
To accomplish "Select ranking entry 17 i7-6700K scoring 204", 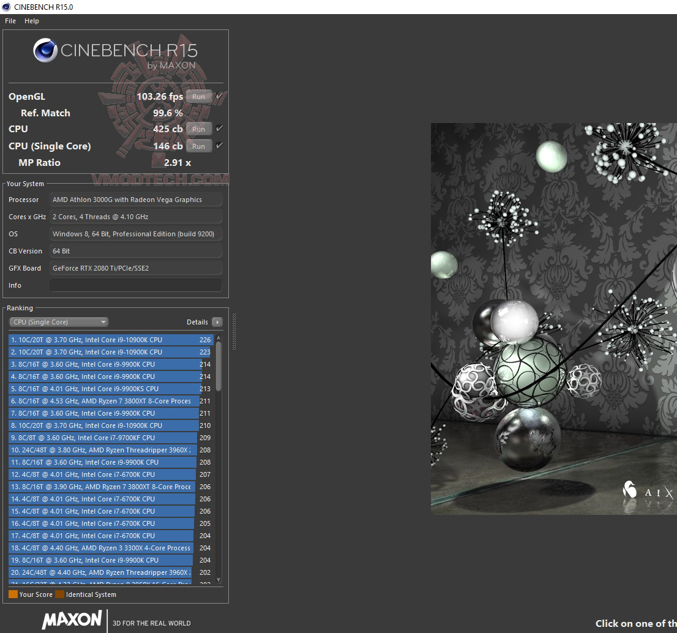I will 111,536.
